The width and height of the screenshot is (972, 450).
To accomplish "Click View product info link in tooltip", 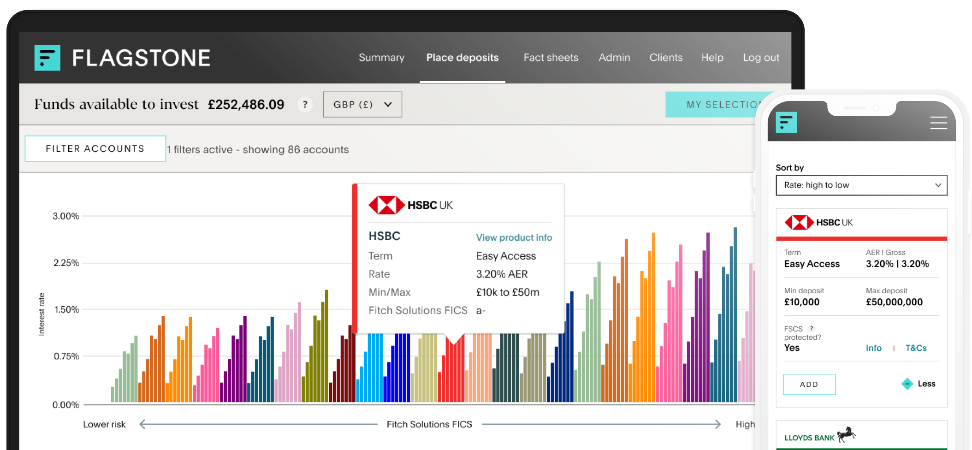I will 514,237.
